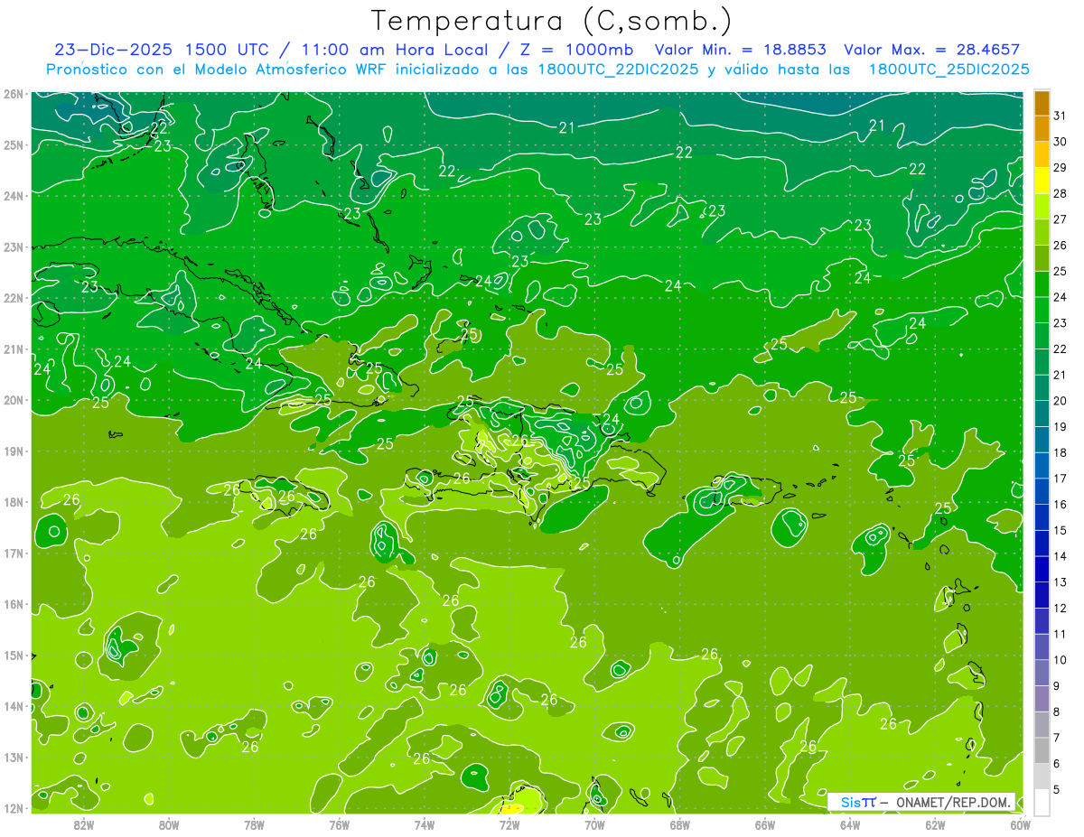Viewport: 1084px width, 837px height.
Task: Click the longitude axis label '62W'
Action: tap(935, 824)
